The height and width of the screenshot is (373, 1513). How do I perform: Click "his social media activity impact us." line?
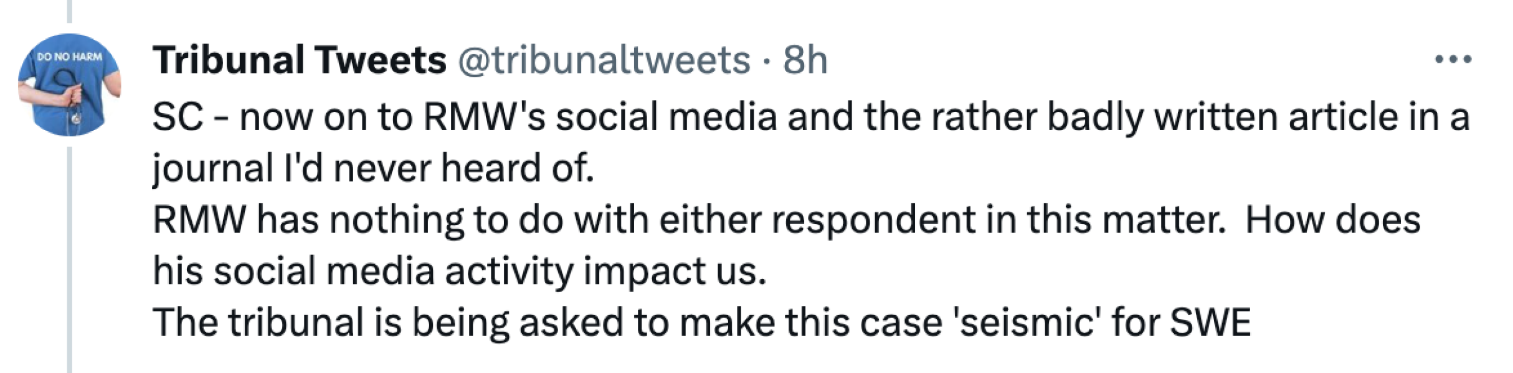pos(460,272)
